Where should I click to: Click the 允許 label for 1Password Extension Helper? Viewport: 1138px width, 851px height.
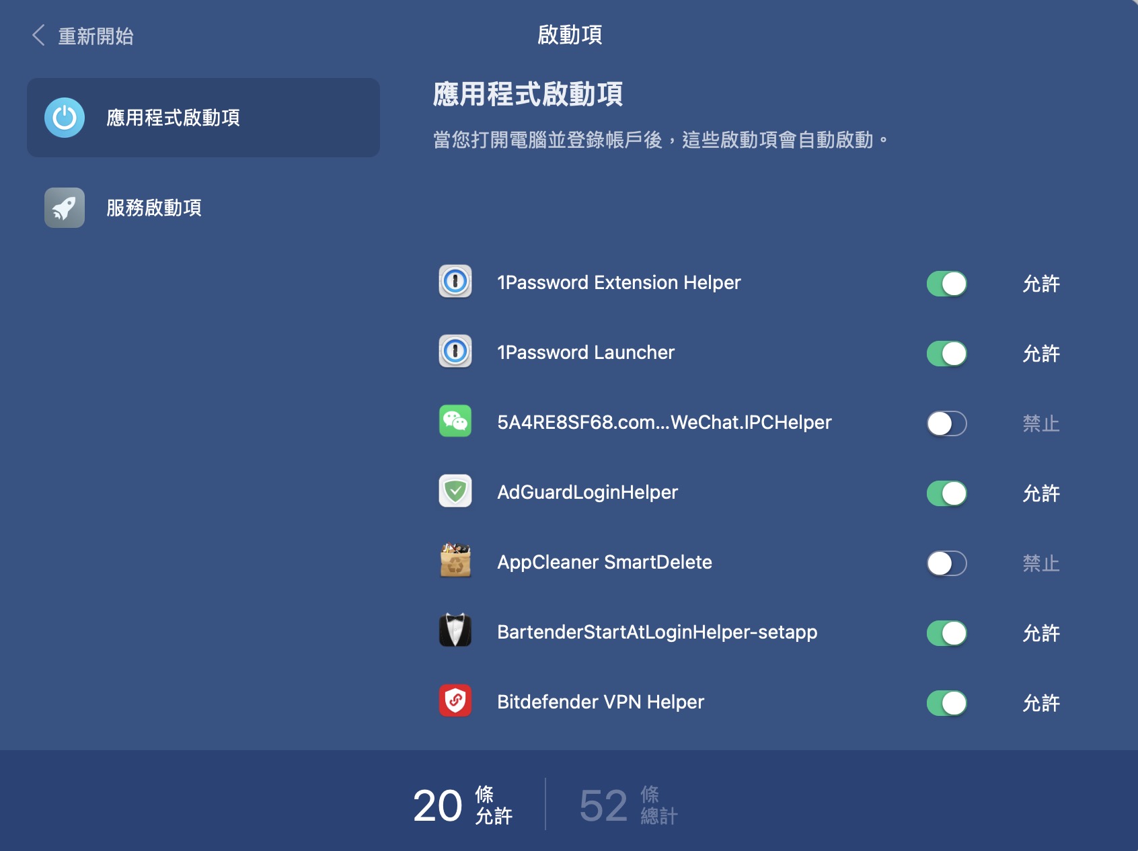[x=1041, y=284]
